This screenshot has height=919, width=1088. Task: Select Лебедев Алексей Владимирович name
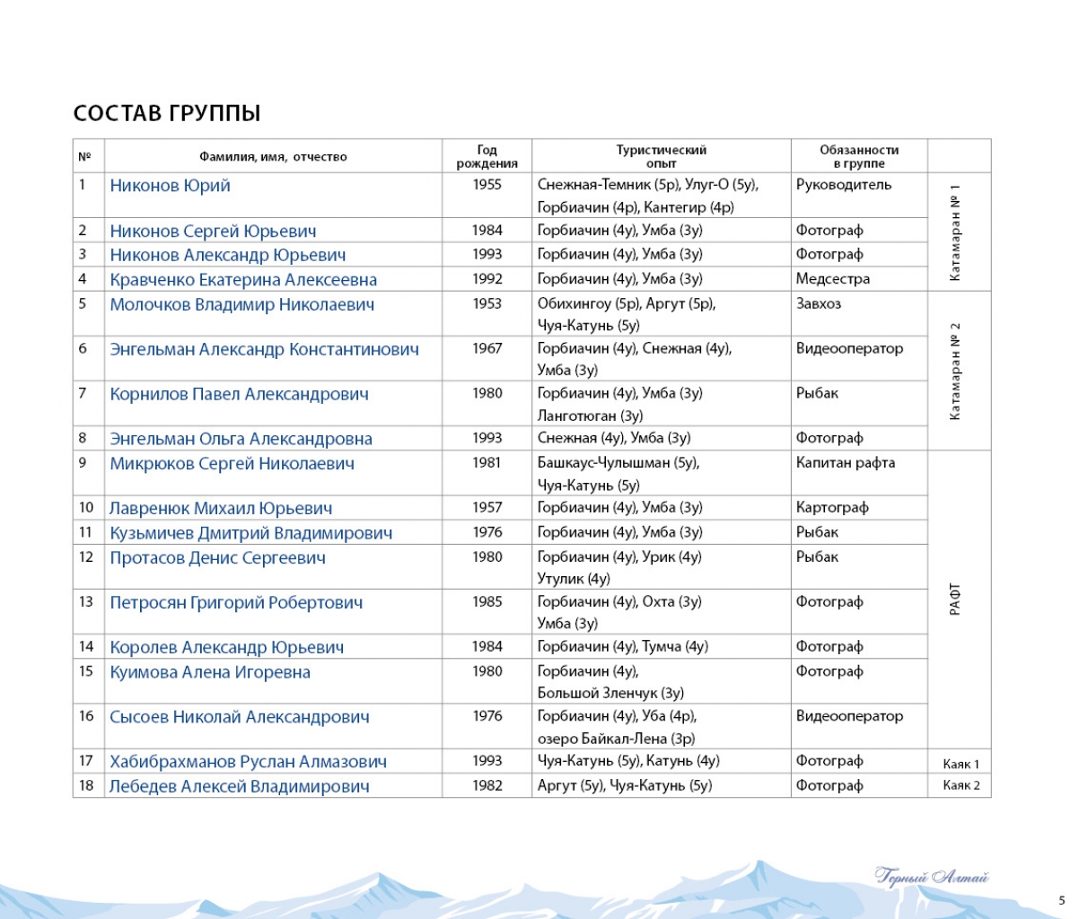[x=239, y=787]
